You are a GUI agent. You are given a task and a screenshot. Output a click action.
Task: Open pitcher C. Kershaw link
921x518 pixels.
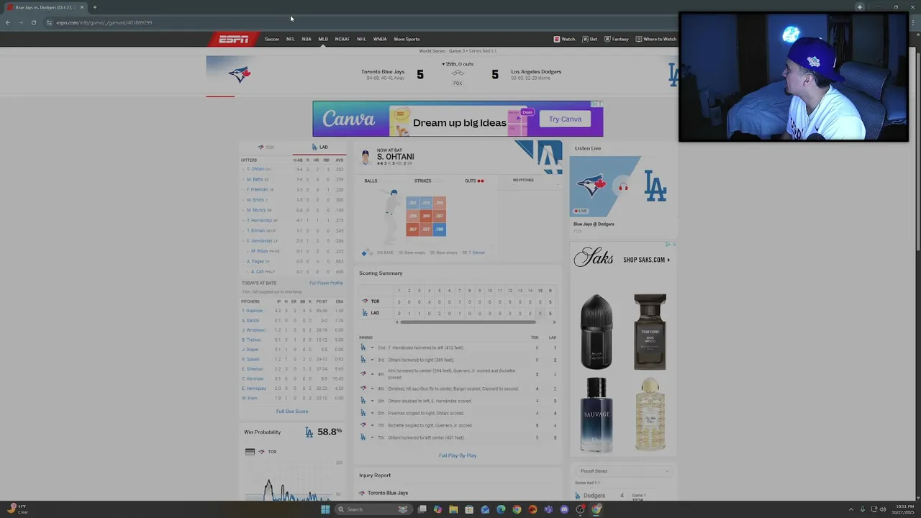(x=253, y=378)
